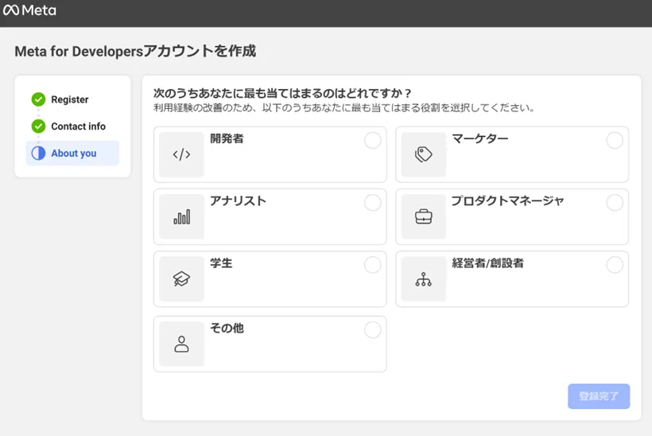The image size is (652, 436).
Task: Open the About you step
Action: (x=72, y=153)
